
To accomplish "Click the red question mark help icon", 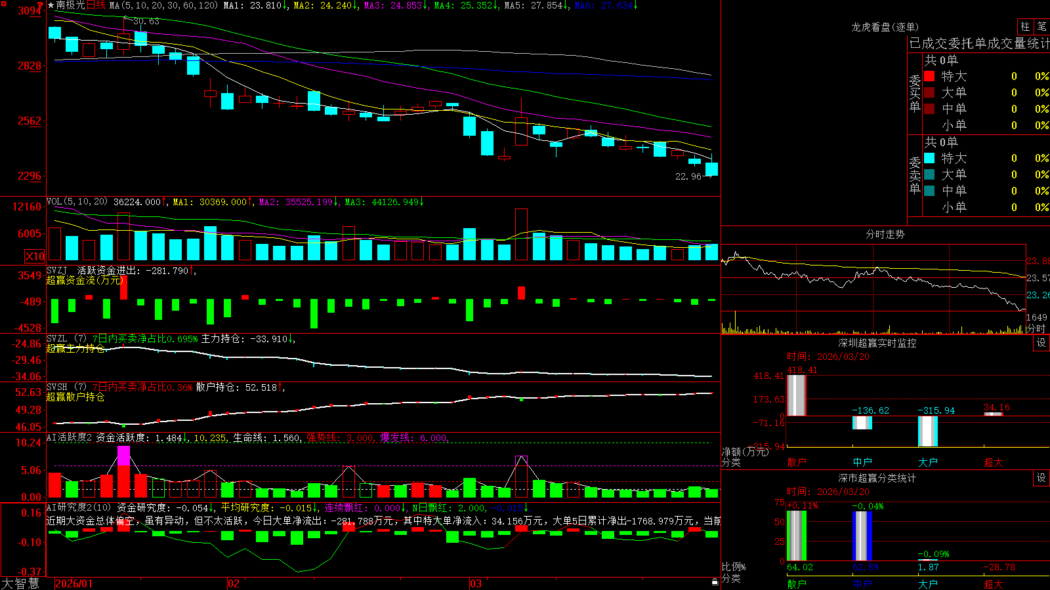I will (x=41, y=6).
